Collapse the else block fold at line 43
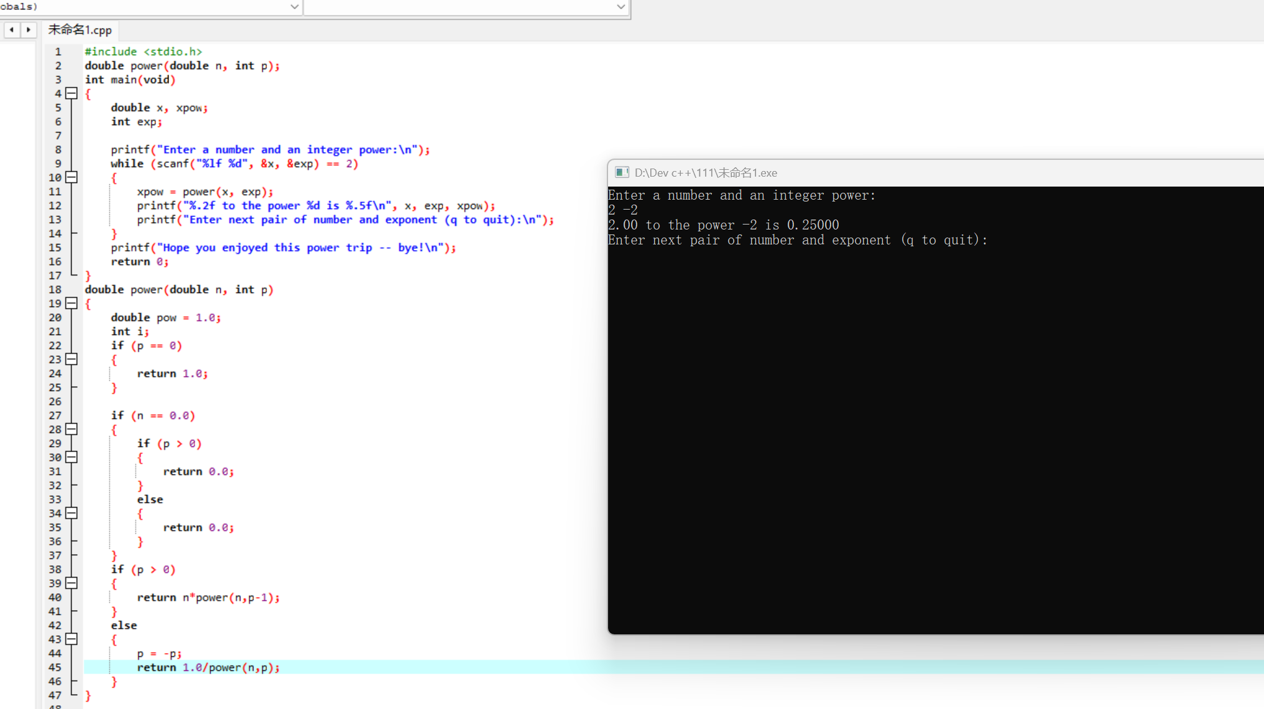The height and width of the screenshot is (709, 1264). pyautogui.click(x=72, y=639)
